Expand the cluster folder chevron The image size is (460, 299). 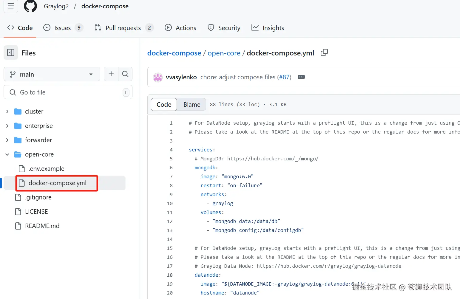pyautogui.click(x=7, y=111)
